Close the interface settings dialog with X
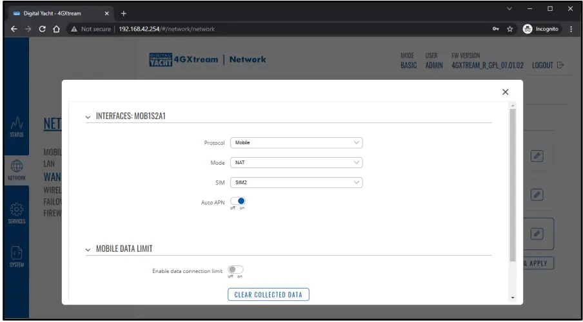 tap(506, 93)
